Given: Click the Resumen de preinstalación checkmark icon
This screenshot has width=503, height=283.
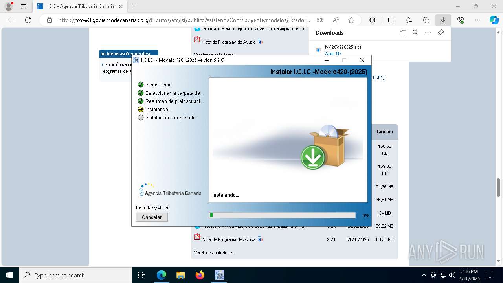Looking at the screenshot, I should [141, 101].
